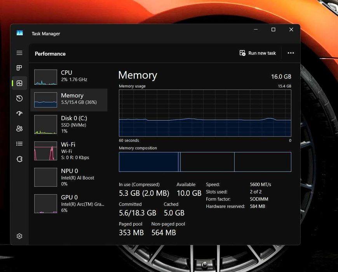Click the Paged pool value 353 MB
The image size is (338, 272).
tap(131, 232)
